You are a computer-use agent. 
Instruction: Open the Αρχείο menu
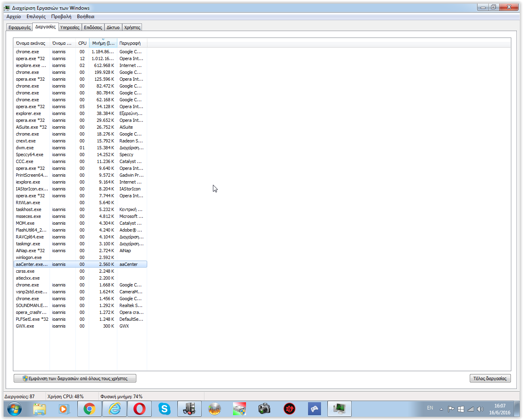pyautogui.click(x=14, y=17)
